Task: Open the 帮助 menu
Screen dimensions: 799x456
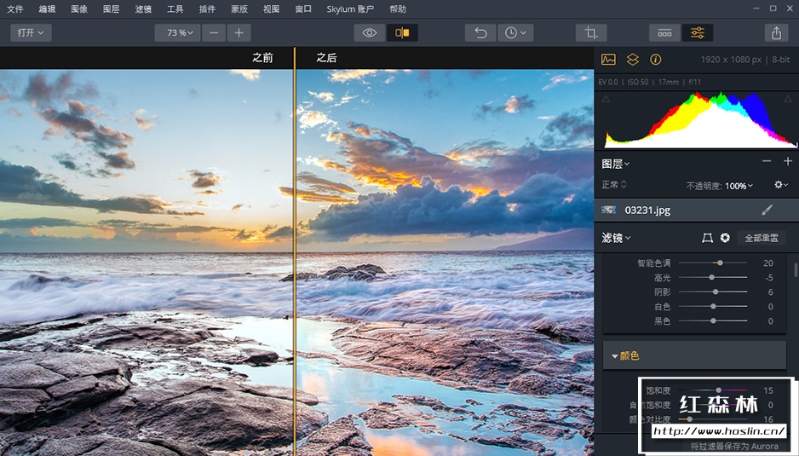Action: [398, 9]
